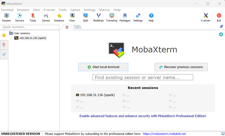Image resolution: width=225 pixels, height=136 pixels.
Task: Focus the Quick connect field
Action: click(x=30, y=27)
